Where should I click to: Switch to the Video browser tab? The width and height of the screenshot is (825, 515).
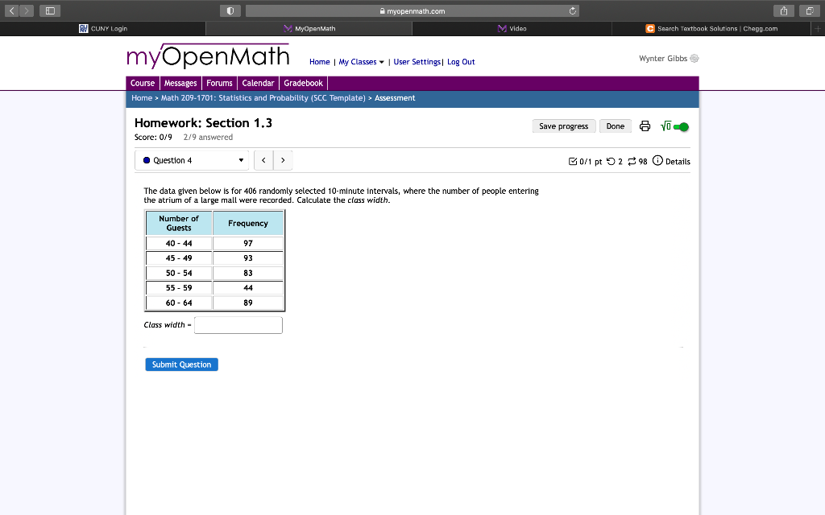pyautogui.click(x=512, y=28)
